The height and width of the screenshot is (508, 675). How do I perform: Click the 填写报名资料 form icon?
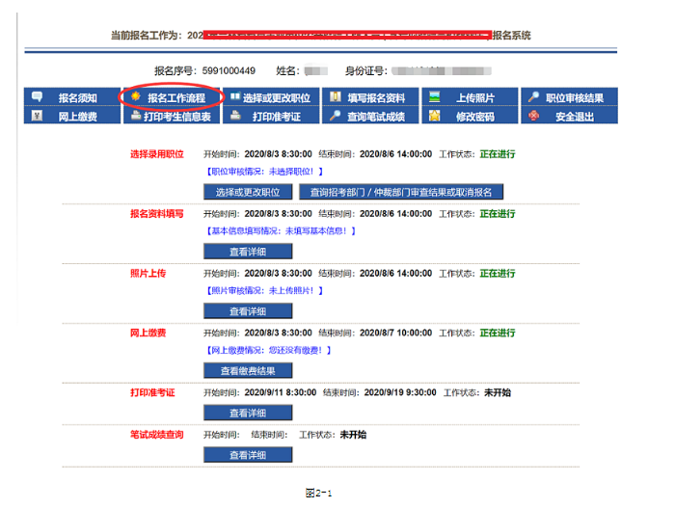(x=335, y=97)
